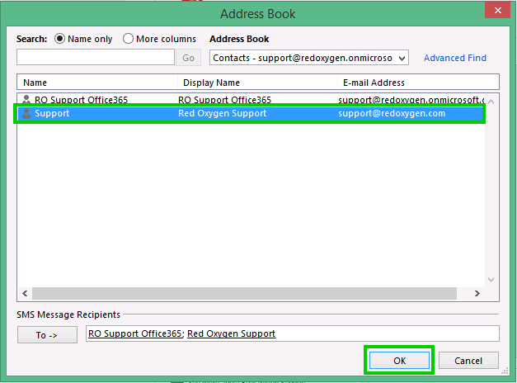517x383 pixels.
Task: Click the Go button
Action: [x=188, y=58]
